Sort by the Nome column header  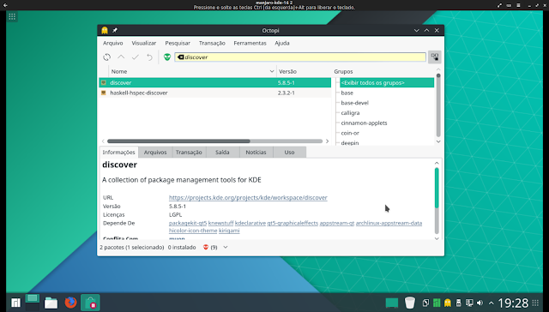point(192,71)
